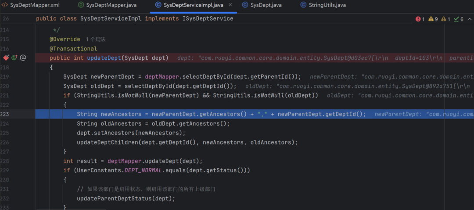Click line number 26 in sticky header
Screen dimensions: 474x210
point(6,19)
